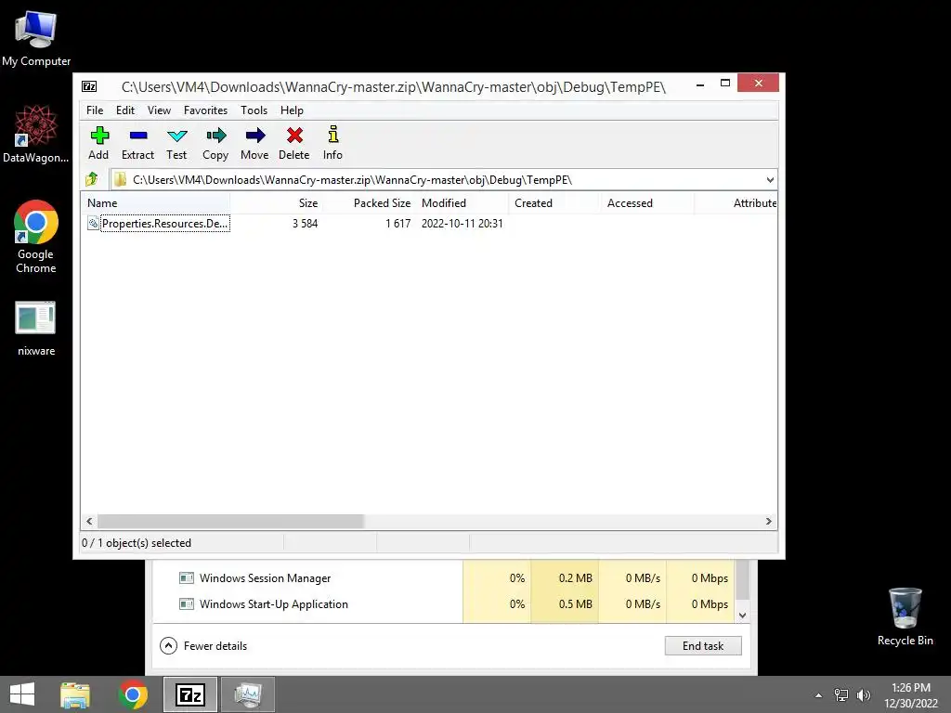Open the Tools menu
This screenshot has height=713, width=951.
point(254,110)
